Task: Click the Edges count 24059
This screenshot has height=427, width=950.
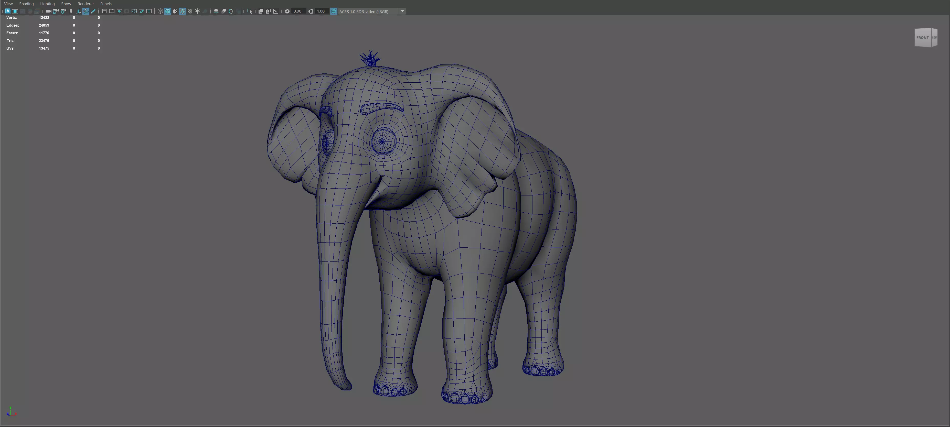Action: (x=44, y=25)
